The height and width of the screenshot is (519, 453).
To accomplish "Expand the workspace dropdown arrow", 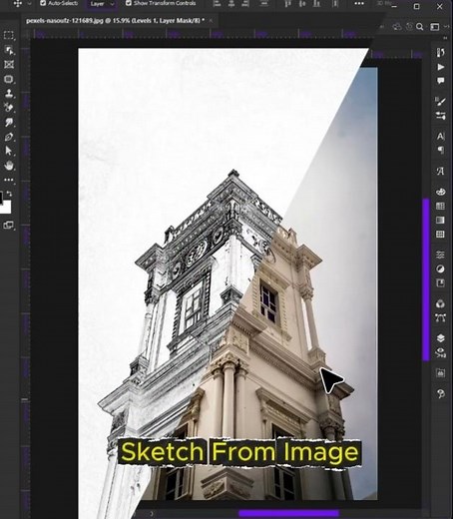I will click(x=446, y=27).
